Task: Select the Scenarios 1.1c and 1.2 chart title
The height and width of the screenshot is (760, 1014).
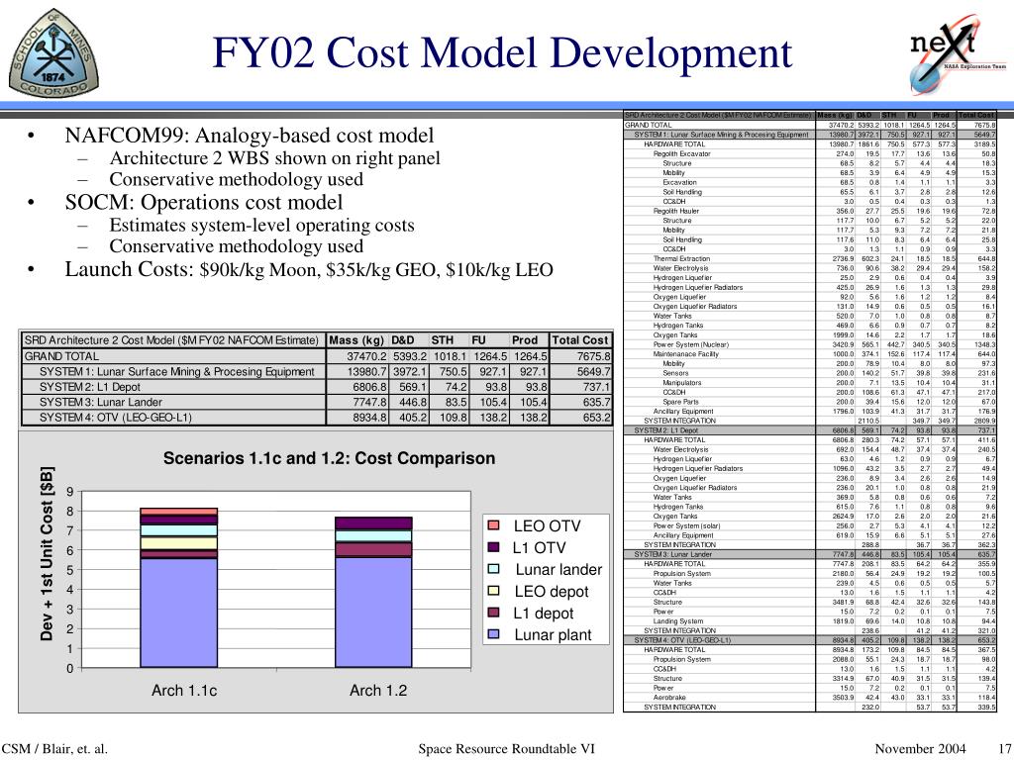Action: (x=331, y=458)
